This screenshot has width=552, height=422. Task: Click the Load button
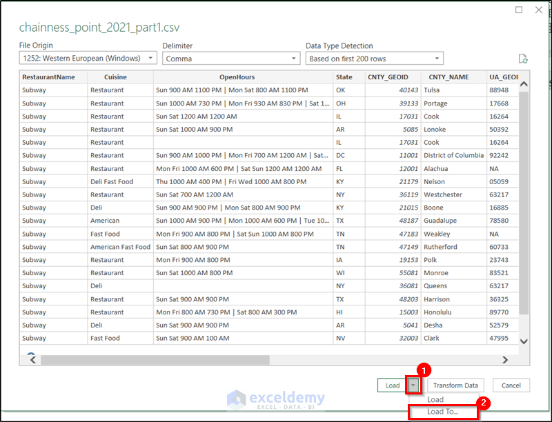[x=393, y=385]
